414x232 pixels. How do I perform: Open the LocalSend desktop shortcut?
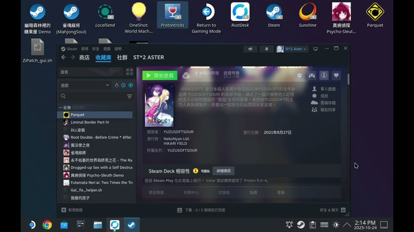point(105,15)
